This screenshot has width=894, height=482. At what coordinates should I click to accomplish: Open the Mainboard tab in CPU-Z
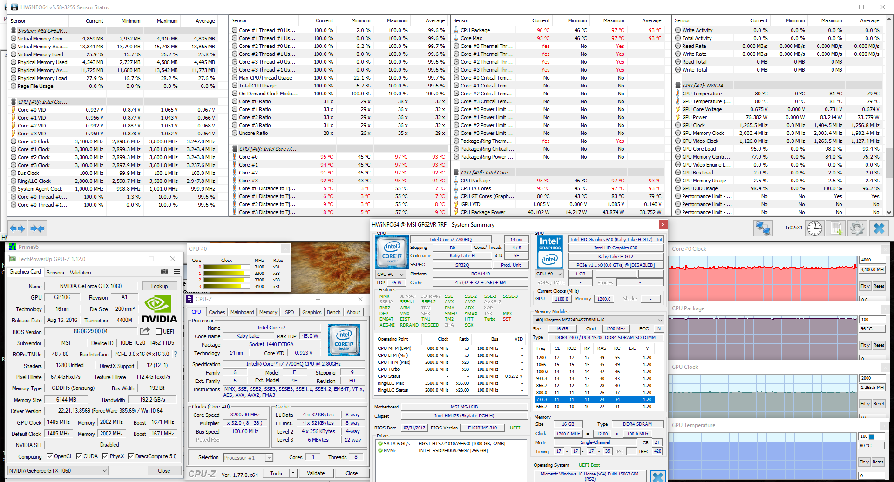click(x=242, y=312)
